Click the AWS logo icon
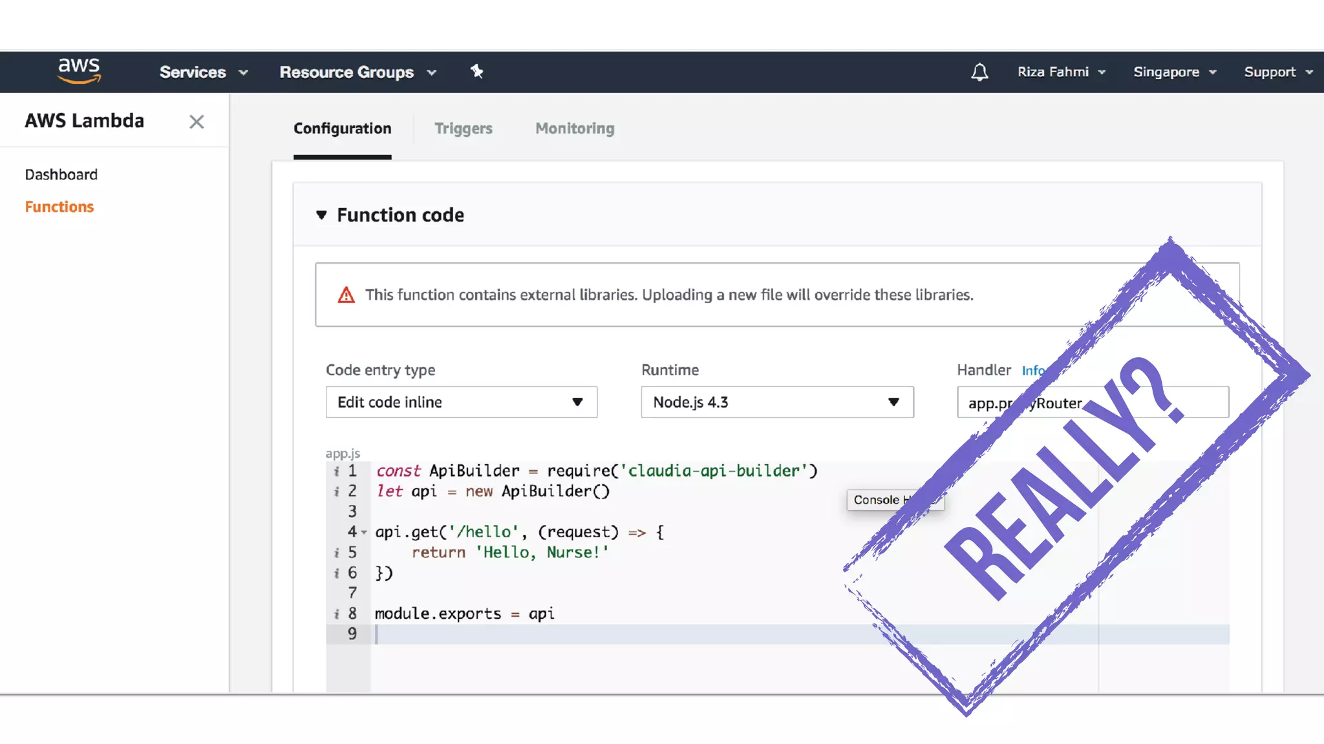1324x744 pixels. coord(79,70)
